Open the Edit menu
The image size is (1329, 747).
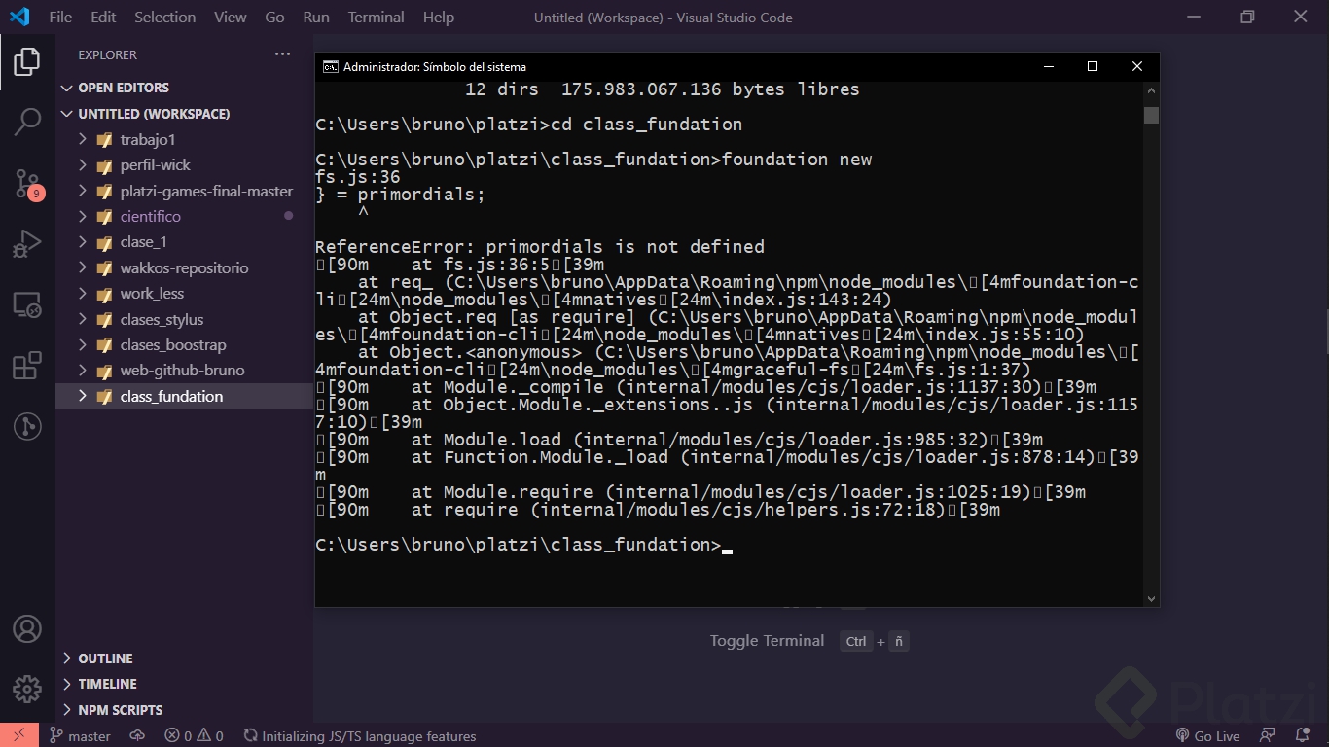pos(103,17)
